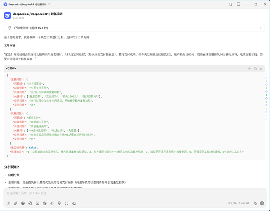Click the lightbulb icon in thinking bar
270x211 pixels.
[10, 28]
